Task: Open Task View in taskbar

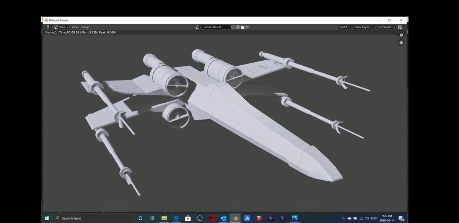Action: point(152,218)
